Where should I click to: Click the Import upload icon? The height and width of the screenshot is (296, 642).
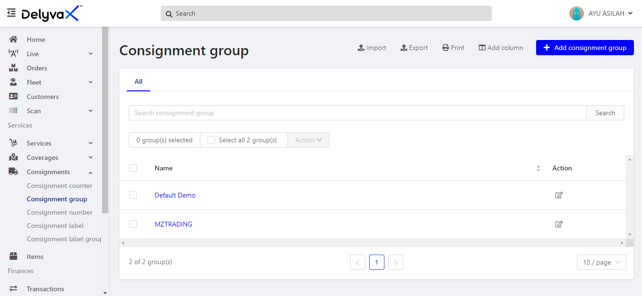(x=361, y=48)
